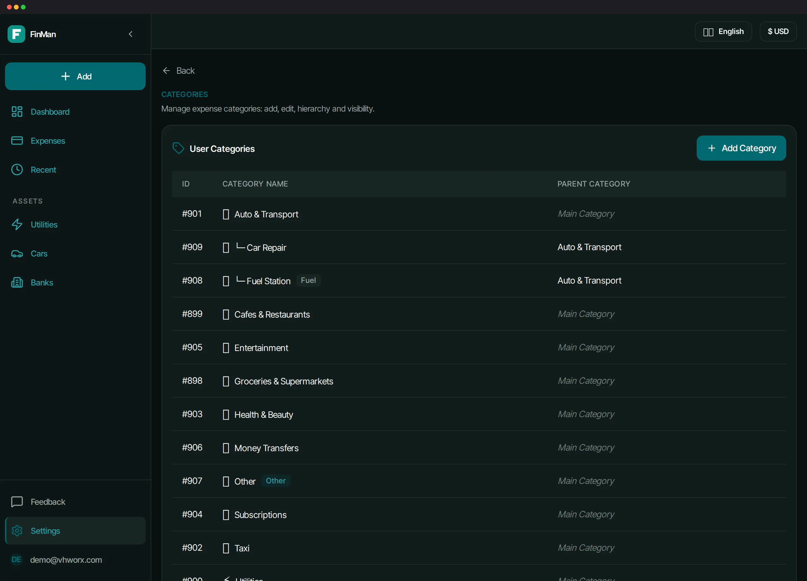Click the Banks building icon
The height and width of the screenshot is (581, 807).
tap(17, 283)
